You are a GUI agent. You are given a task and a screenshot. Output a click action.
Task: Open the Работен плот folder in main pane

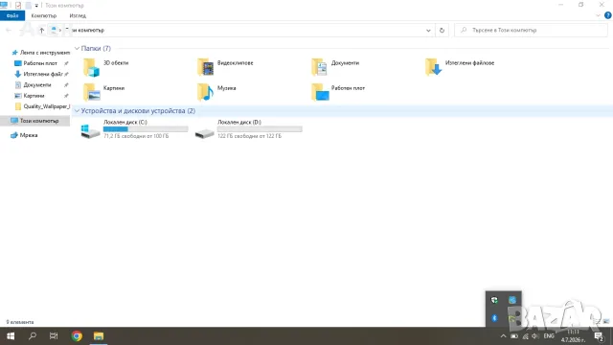click(x=338, y=92)
